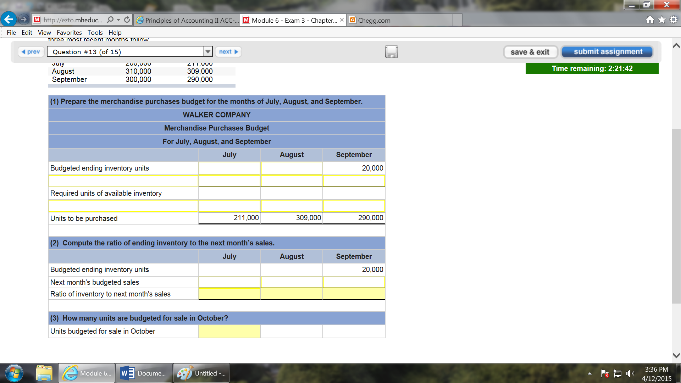Open the Edit menu
This screenshot has height=383, width=681.
(27, 32)
